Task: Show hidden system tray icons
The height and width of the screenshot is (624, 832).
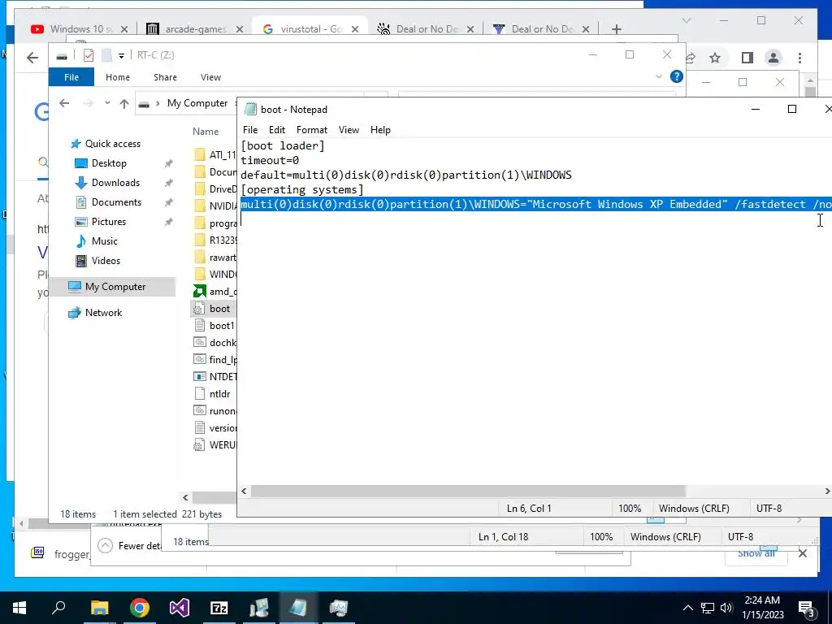Action: tap(687, 608)
